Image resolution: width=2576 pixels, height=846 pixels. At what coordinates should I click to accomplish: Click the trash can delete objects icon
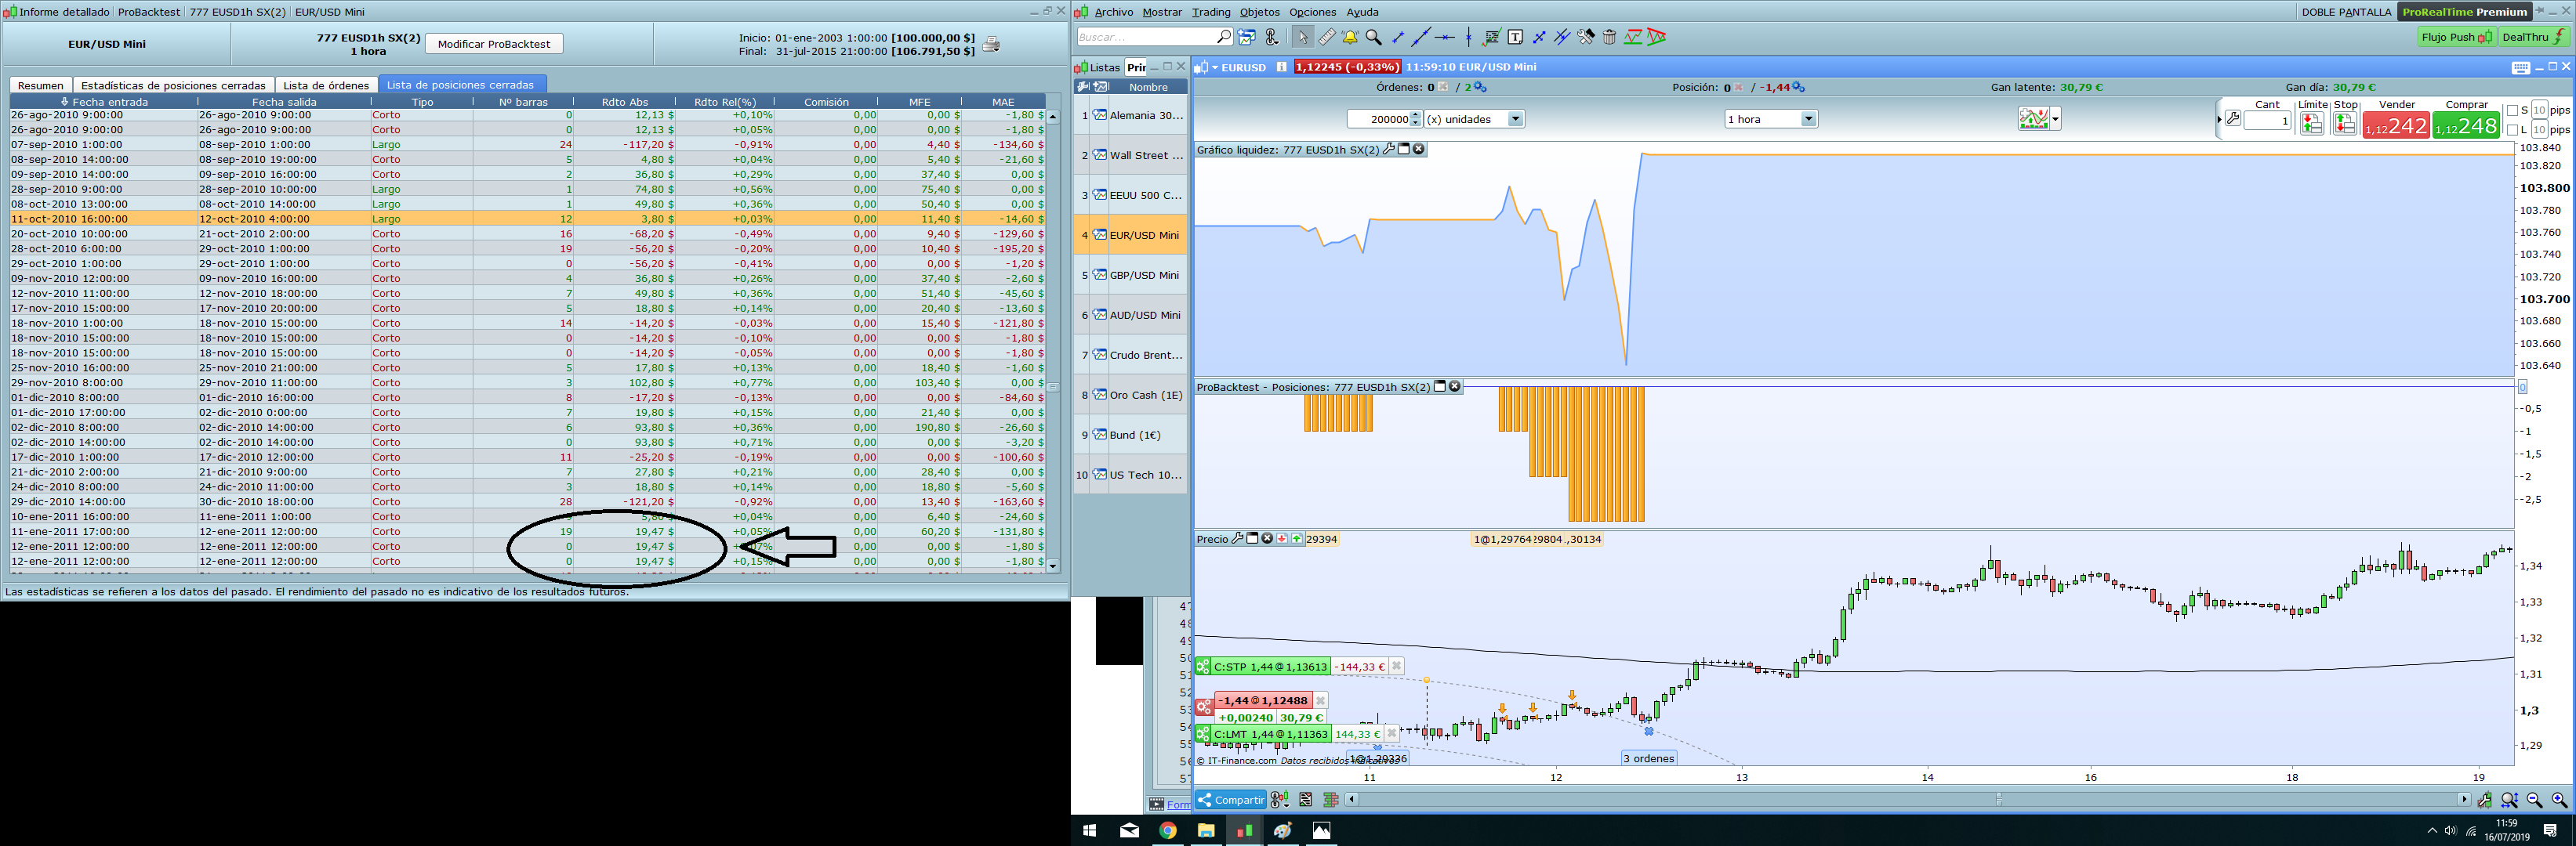click(x=1609, y=37)
